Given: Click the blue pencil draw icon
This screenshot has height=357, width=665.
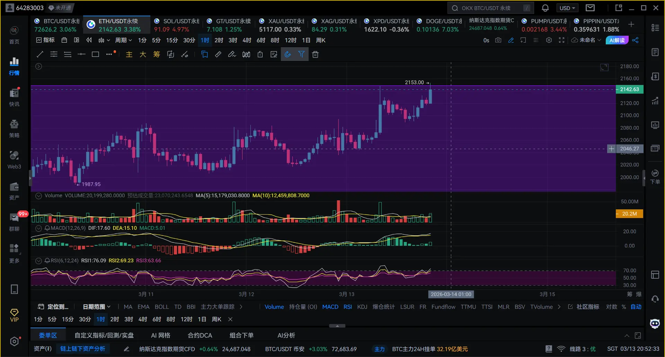Looking at the screenshot, I should 511,40.
